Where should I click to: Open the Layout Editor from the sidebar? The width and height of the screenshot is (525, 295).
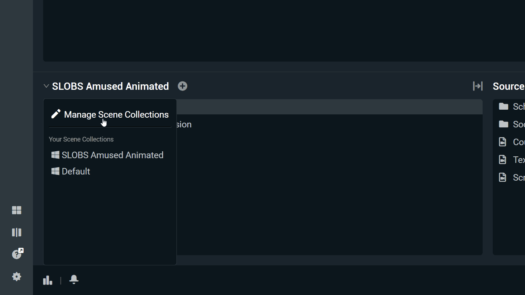click(17, 210)
